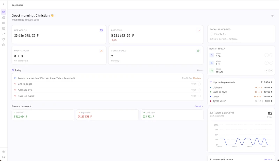Click the Priority 1 input field
Image resolution: width=279 pixels, height=161 pixels.
click(x=243, y=34)
